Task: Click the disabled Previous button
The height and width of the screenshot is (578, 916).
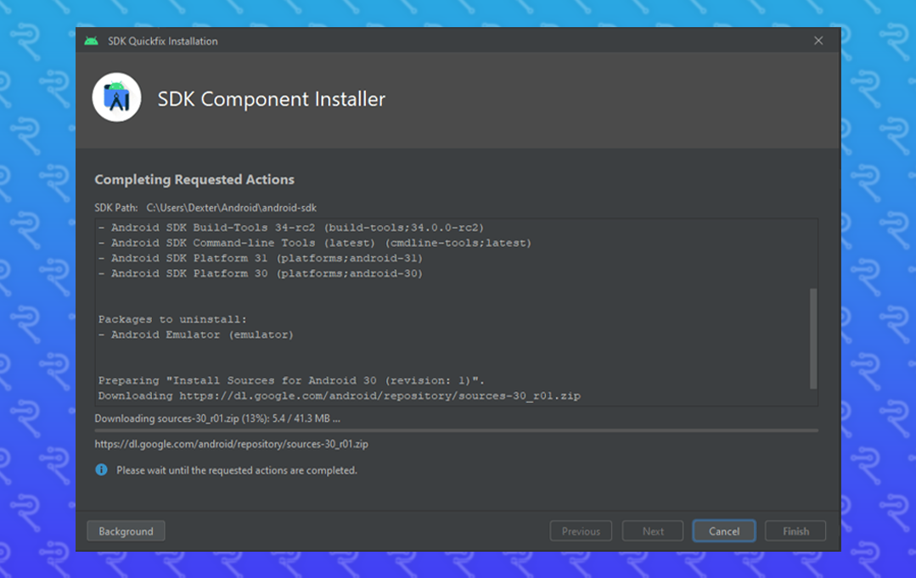Action: coord(581,530)
